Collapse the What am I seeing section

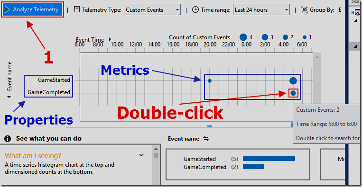(x=141, y=155)
